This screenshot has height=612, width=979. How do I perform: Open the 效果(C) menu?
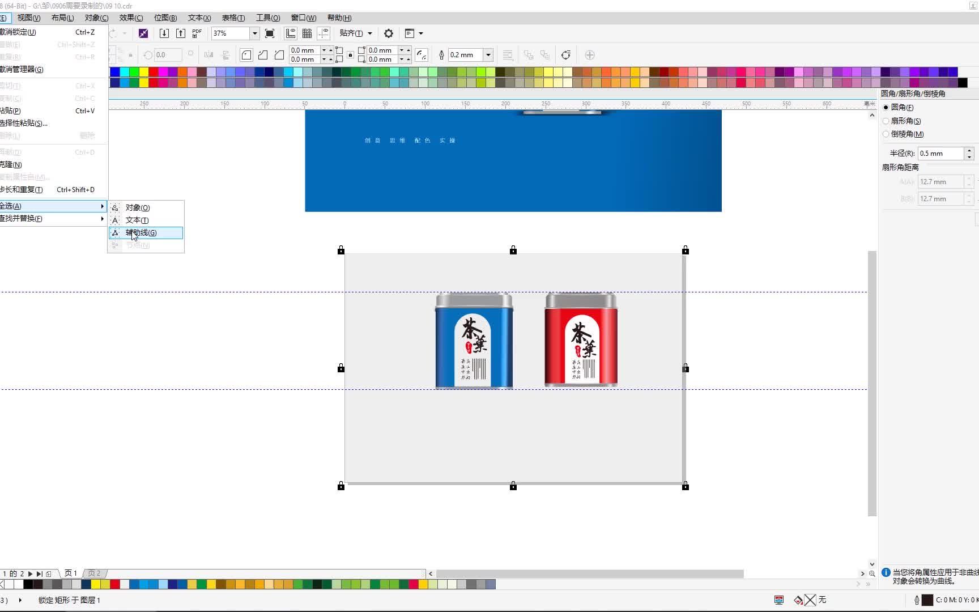tap(131, 18)
